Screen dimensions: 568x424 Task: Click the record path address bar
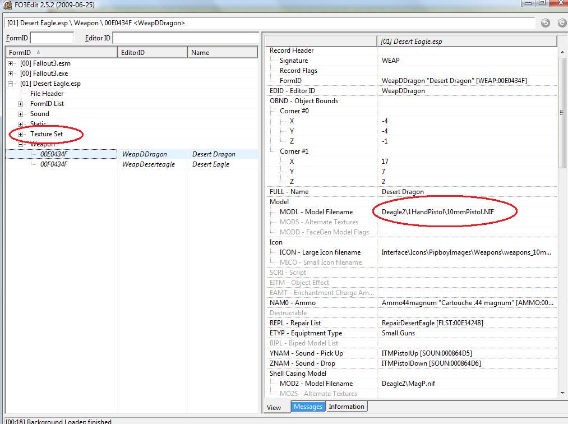click(269, 23)
